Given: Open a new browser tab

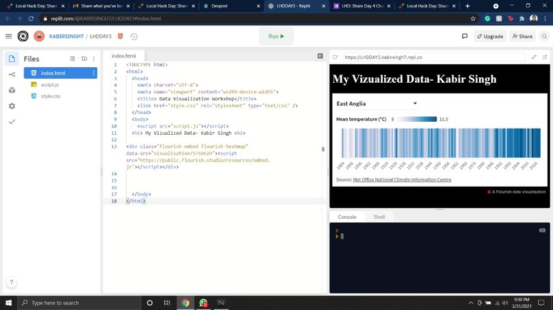Looking at the screenshot, I should click(467, 6).
